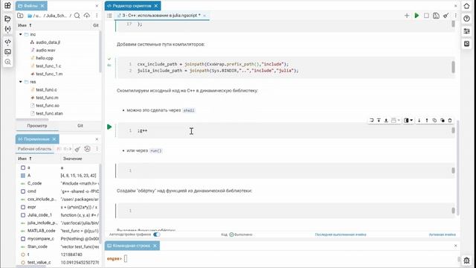Sort files by the name column header
The image size is (476, 268).
[25, 25]
